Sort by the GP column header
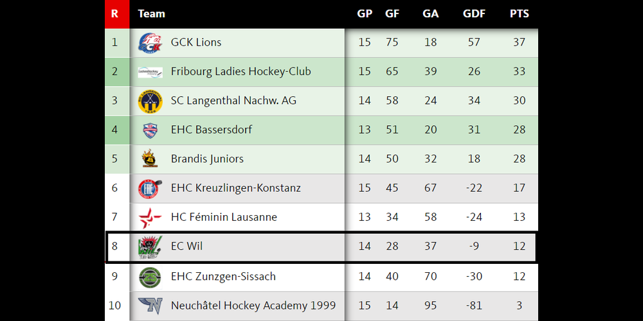This screenshot has width=643, height=321. pos(365,13)
